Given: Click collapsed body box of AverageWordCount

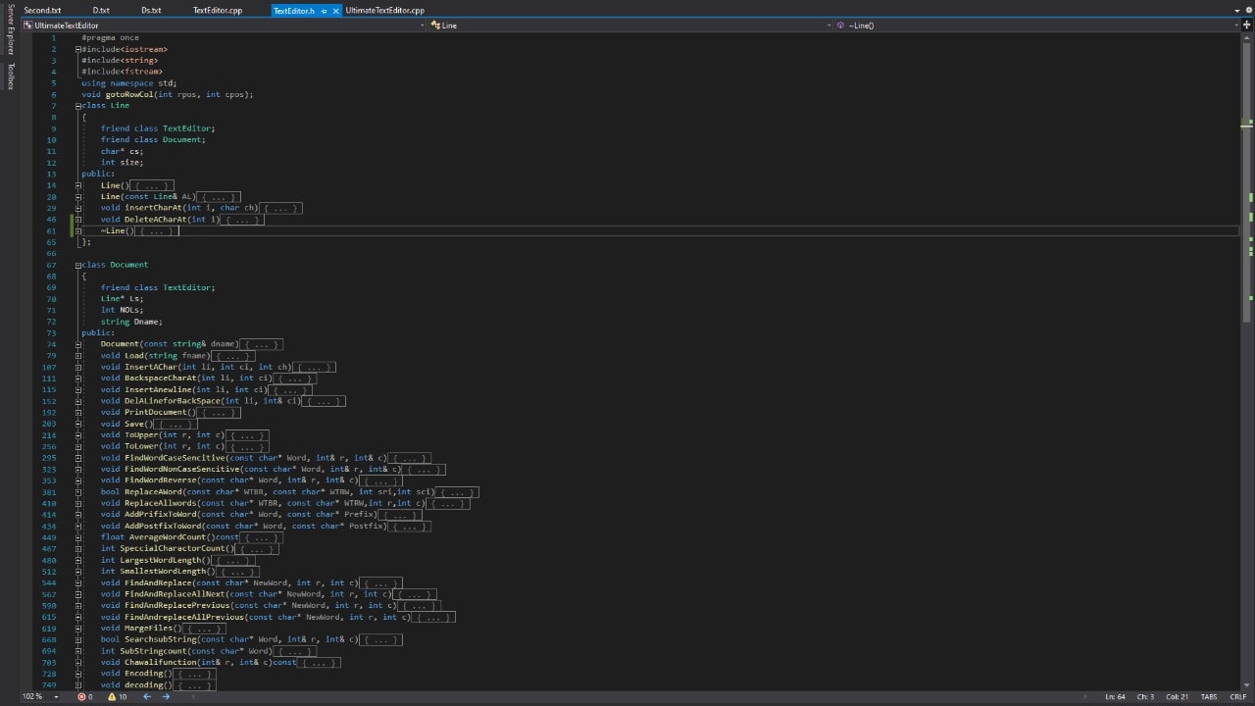Looking at the screenshot, I should point(262,537).
